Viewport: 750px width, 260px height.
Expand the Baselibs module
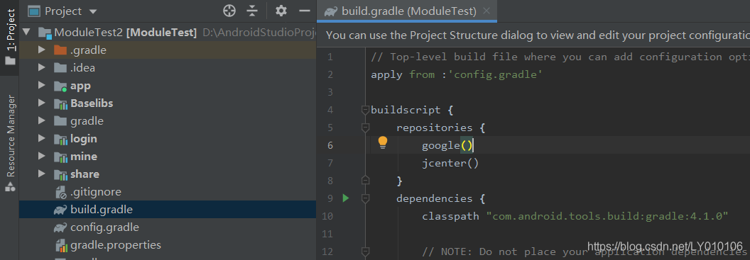tap(42, 103)
